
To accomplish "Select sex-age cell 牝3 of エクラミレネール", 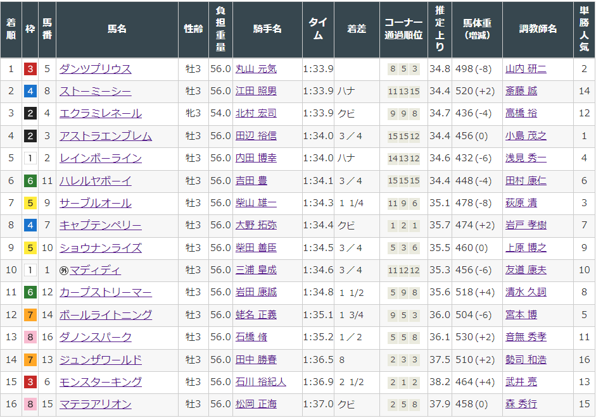I will click(x=193, y=113).
